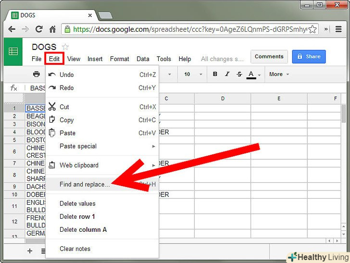Click the All changes saved status text

[x=222, y=59]
